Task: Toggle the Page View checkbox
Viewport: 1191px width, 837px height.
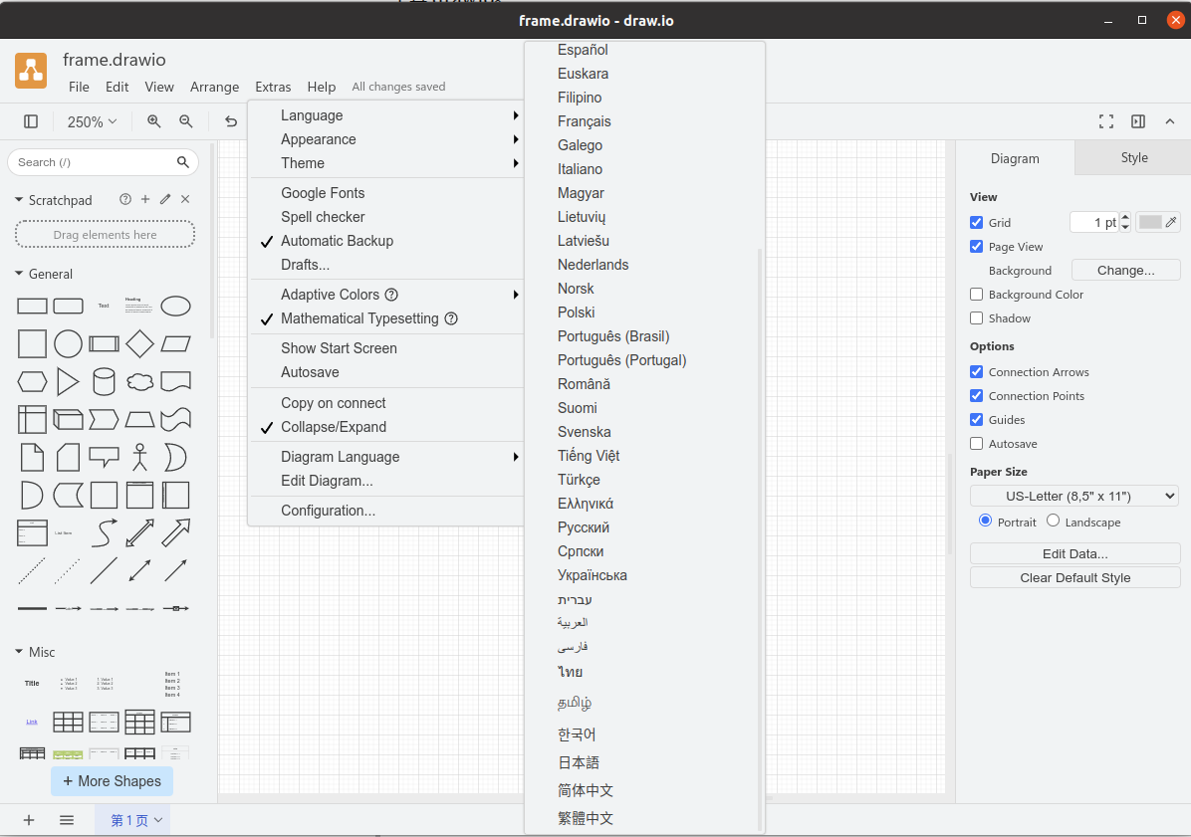Action: coord(977,247)
